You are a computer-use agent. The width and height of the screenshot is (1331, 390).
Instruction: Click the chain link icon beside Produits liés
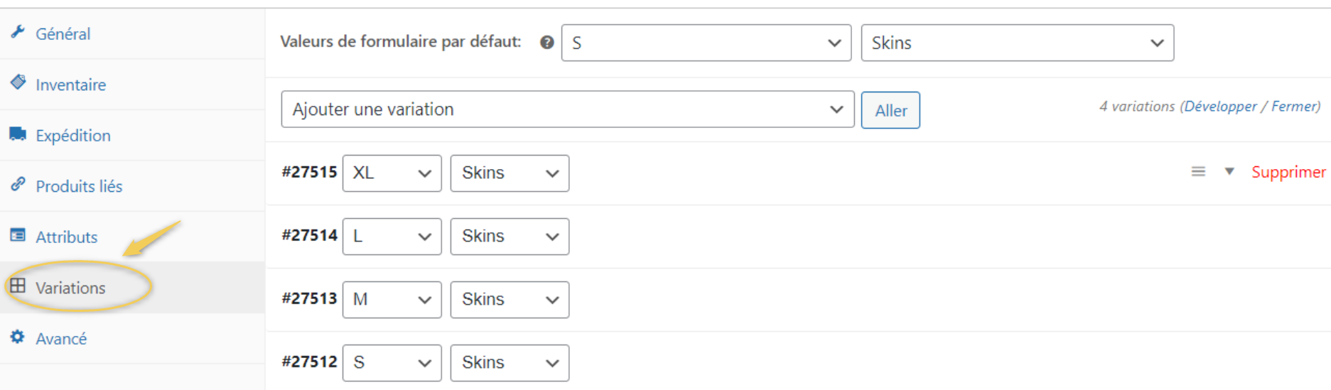pos(18,184)
